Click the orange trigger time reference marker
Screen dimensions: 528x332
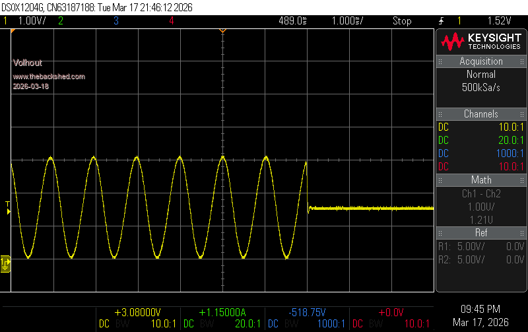click(222, 31)
